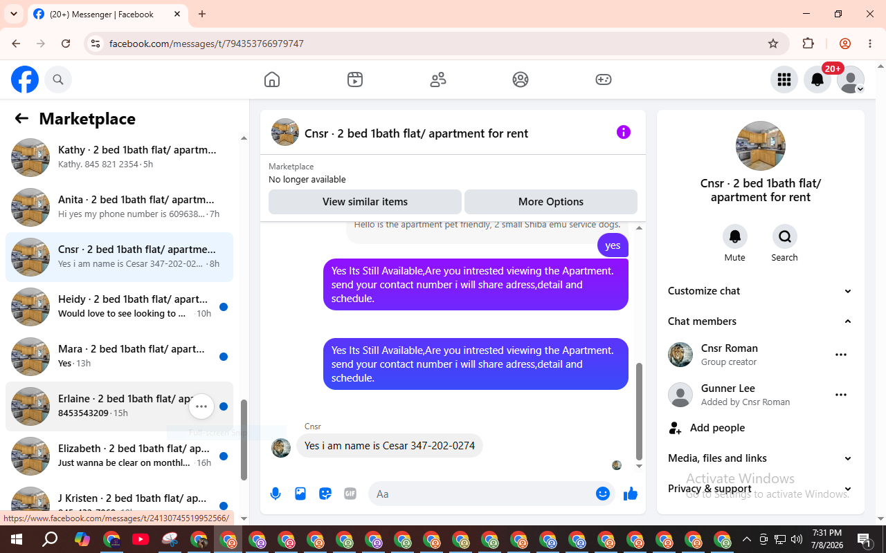886x553 pixels.
Task: Open conversation information purple icon
Action: pos(624,132)
